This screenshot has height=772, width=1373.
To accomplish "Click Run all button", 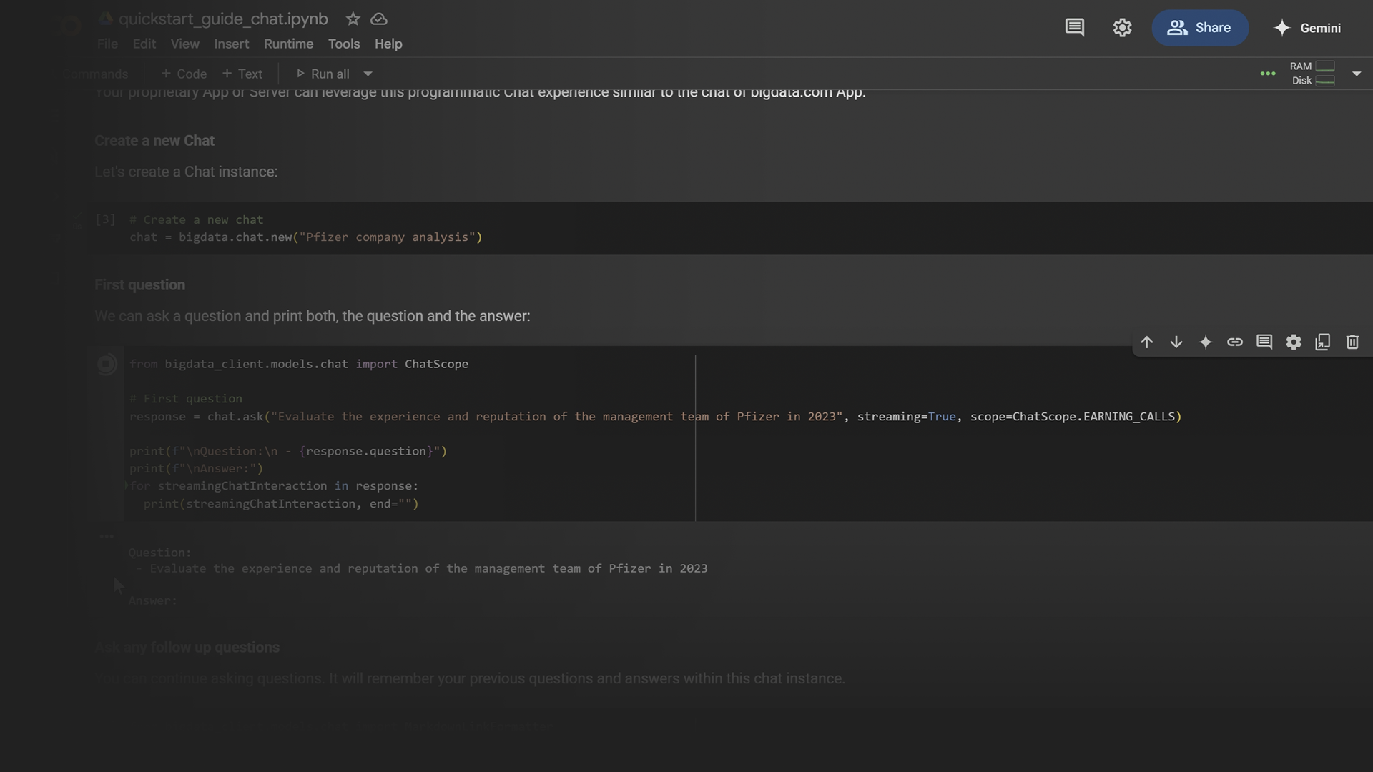I will (323, 74).
